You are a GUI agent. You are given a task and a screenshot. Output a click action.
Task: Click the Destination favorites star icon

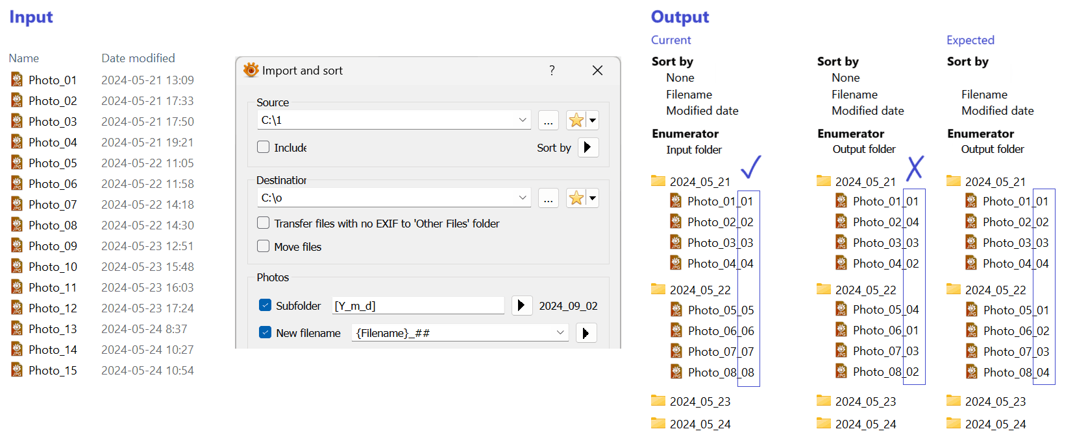576,198
